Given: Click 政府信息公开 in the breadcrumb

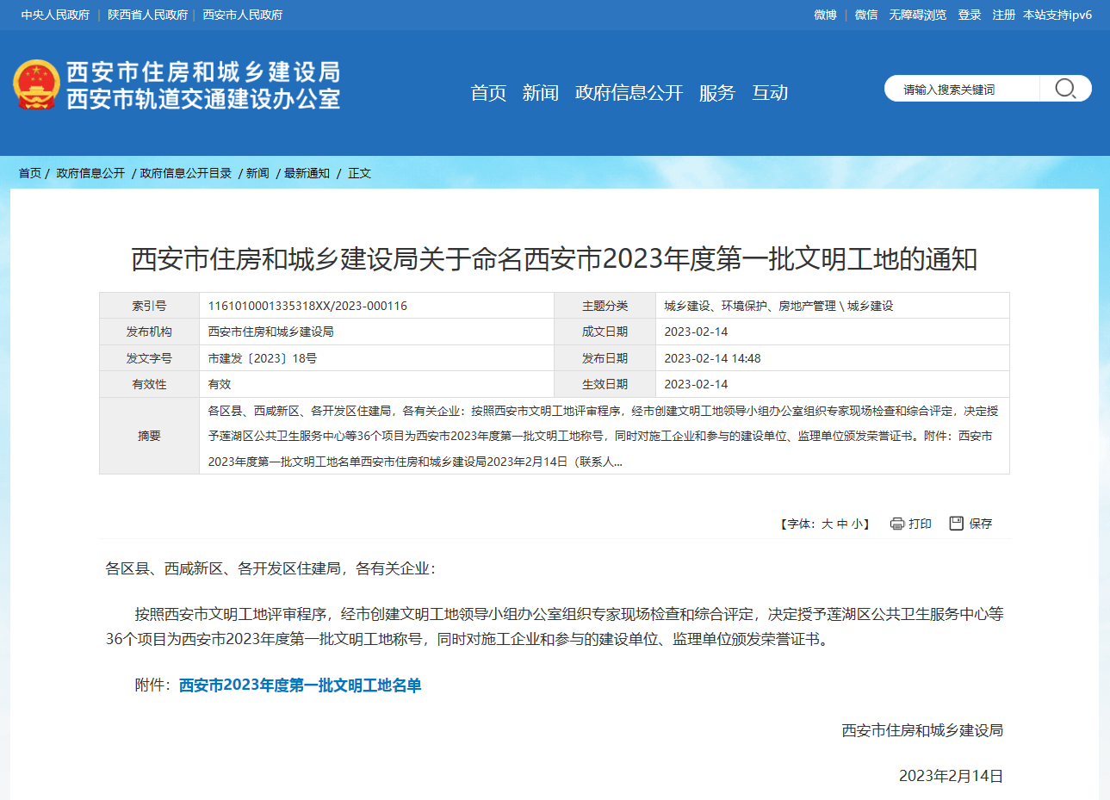Looking at the screenshot, I should pos(90,173).
